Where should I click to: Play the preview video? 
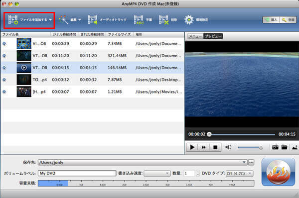[192, 147]
